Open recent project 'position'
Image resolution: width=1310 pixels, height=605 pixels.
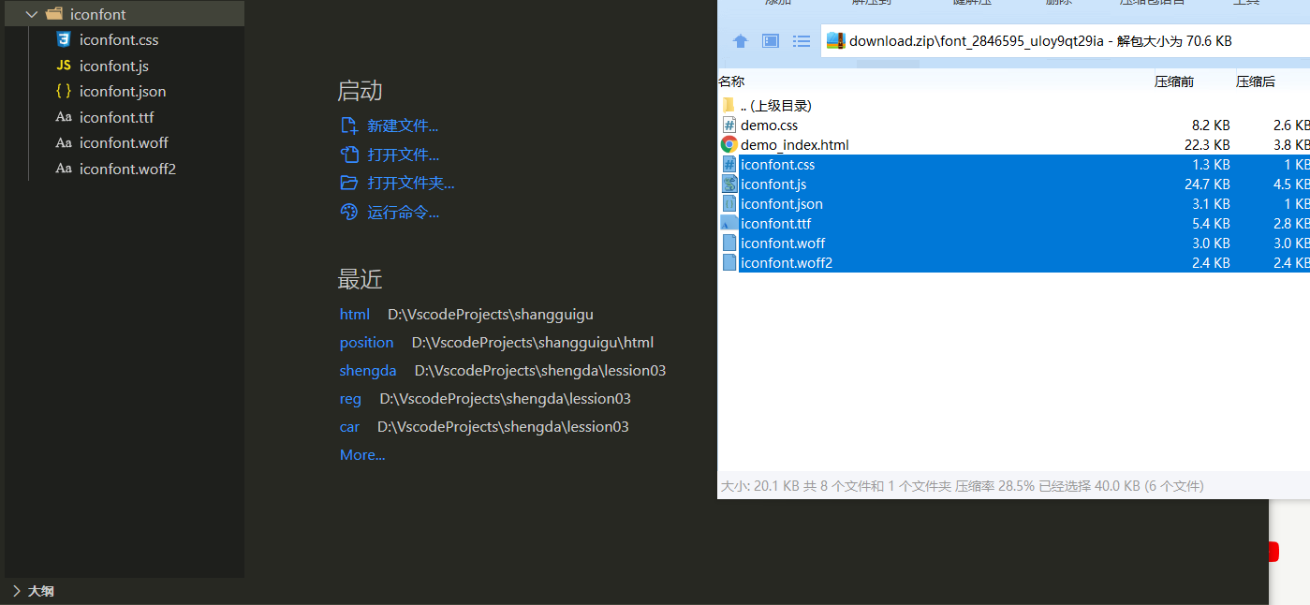[366, 343]
